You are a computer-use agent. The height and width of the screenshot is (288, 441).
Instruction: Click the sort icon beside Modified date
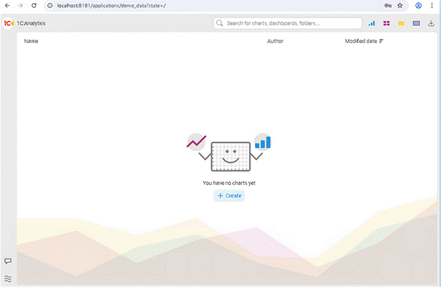[382, 42]
